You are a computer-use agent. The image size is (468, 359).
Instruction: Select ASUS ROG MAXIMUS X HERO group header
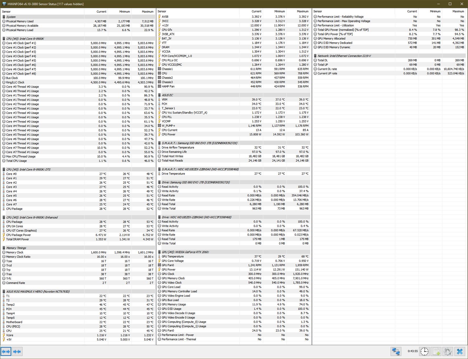click(78, 291)
